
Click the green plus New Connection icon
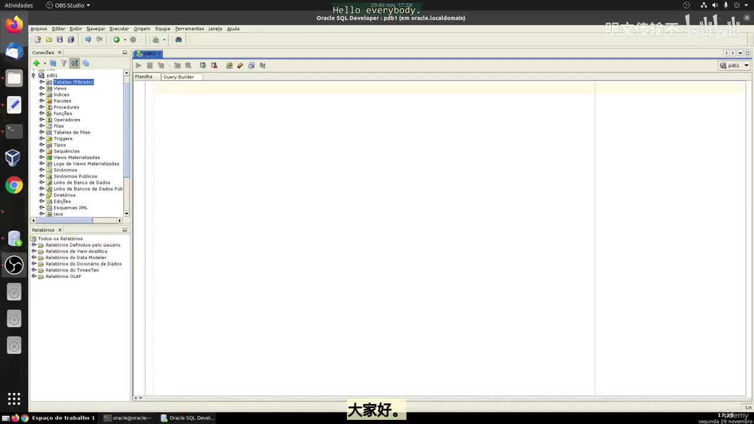click(x=36, y=63)
